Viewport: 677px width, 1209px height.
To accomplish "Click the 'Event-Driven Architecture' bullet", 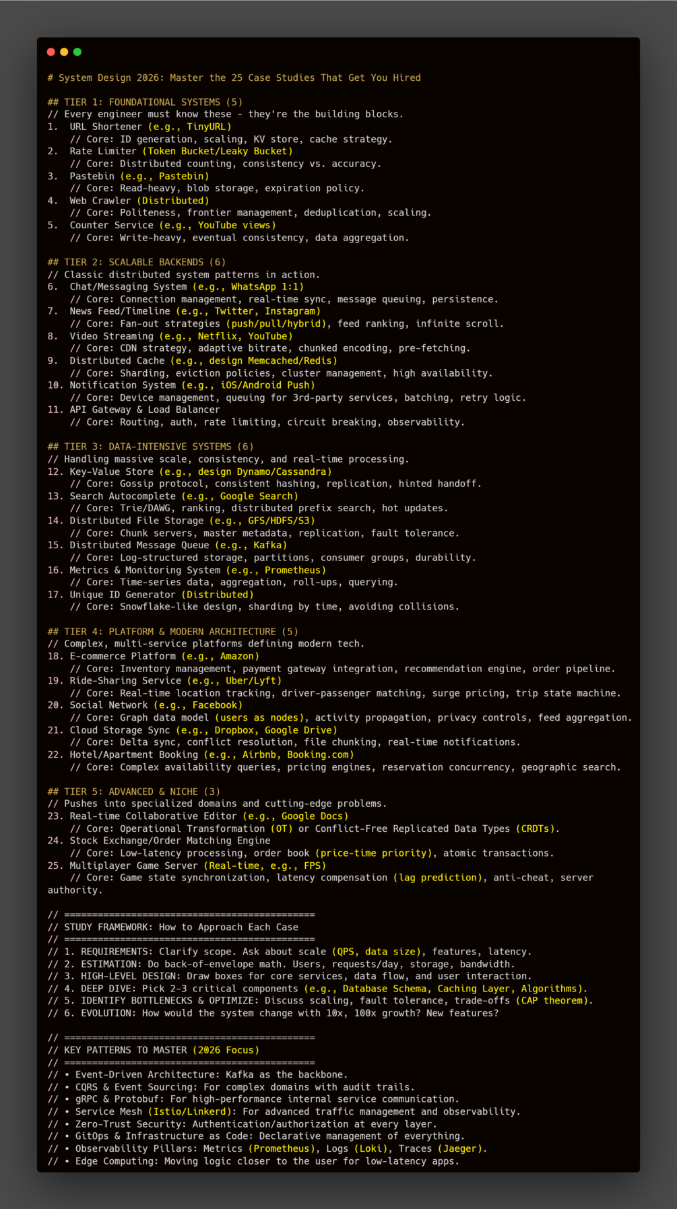I will (x=198, y=1075).
